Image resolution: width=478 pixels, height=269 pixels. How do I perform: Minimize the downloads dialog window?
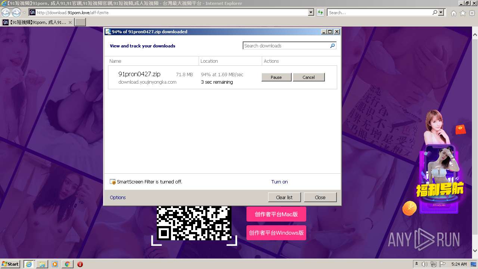point(324,32)
